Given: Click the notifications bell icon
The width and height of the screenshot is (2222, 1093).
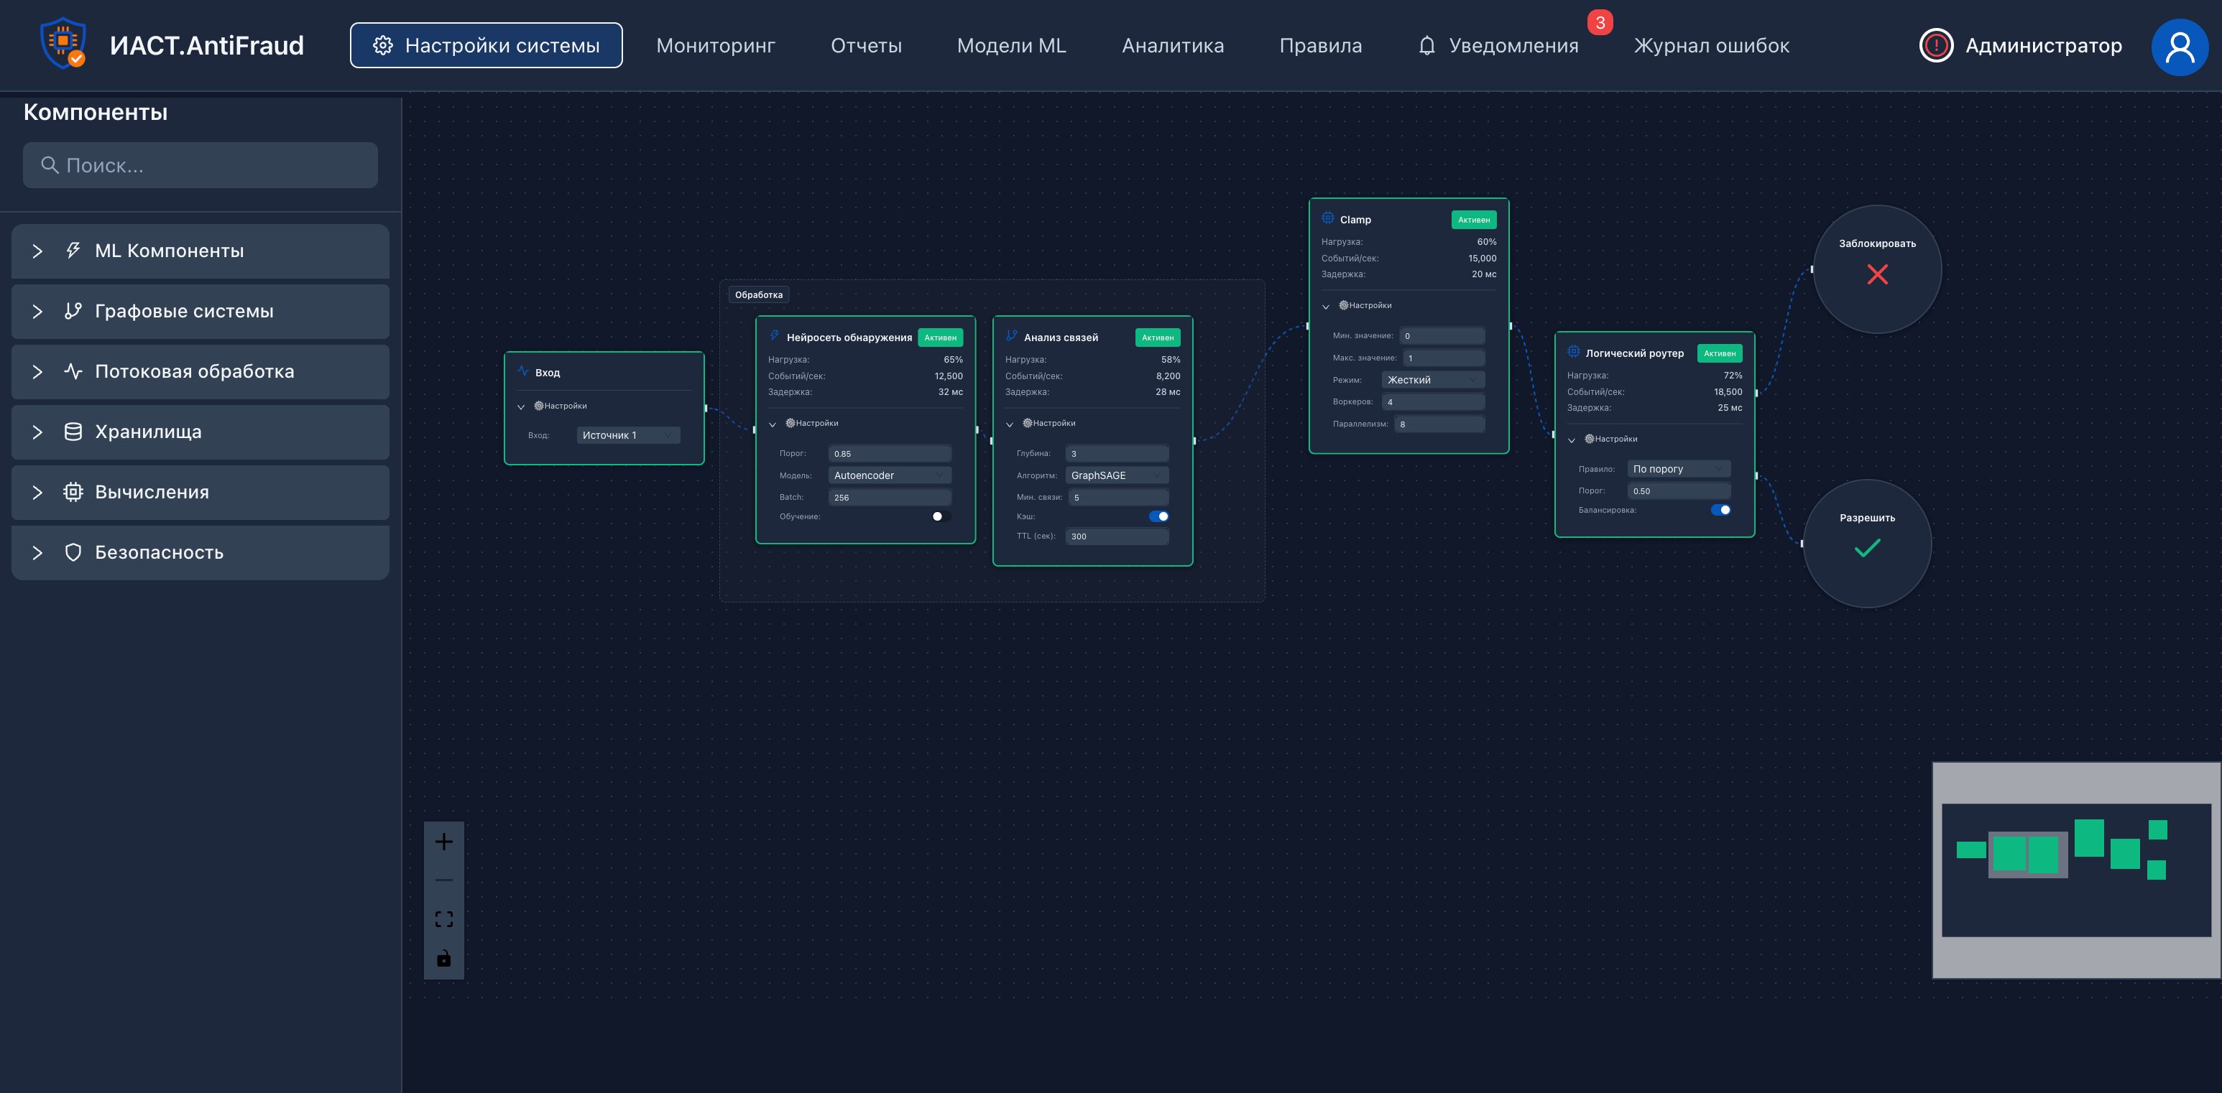Looking at the screenshot, I should point(1426,46).
